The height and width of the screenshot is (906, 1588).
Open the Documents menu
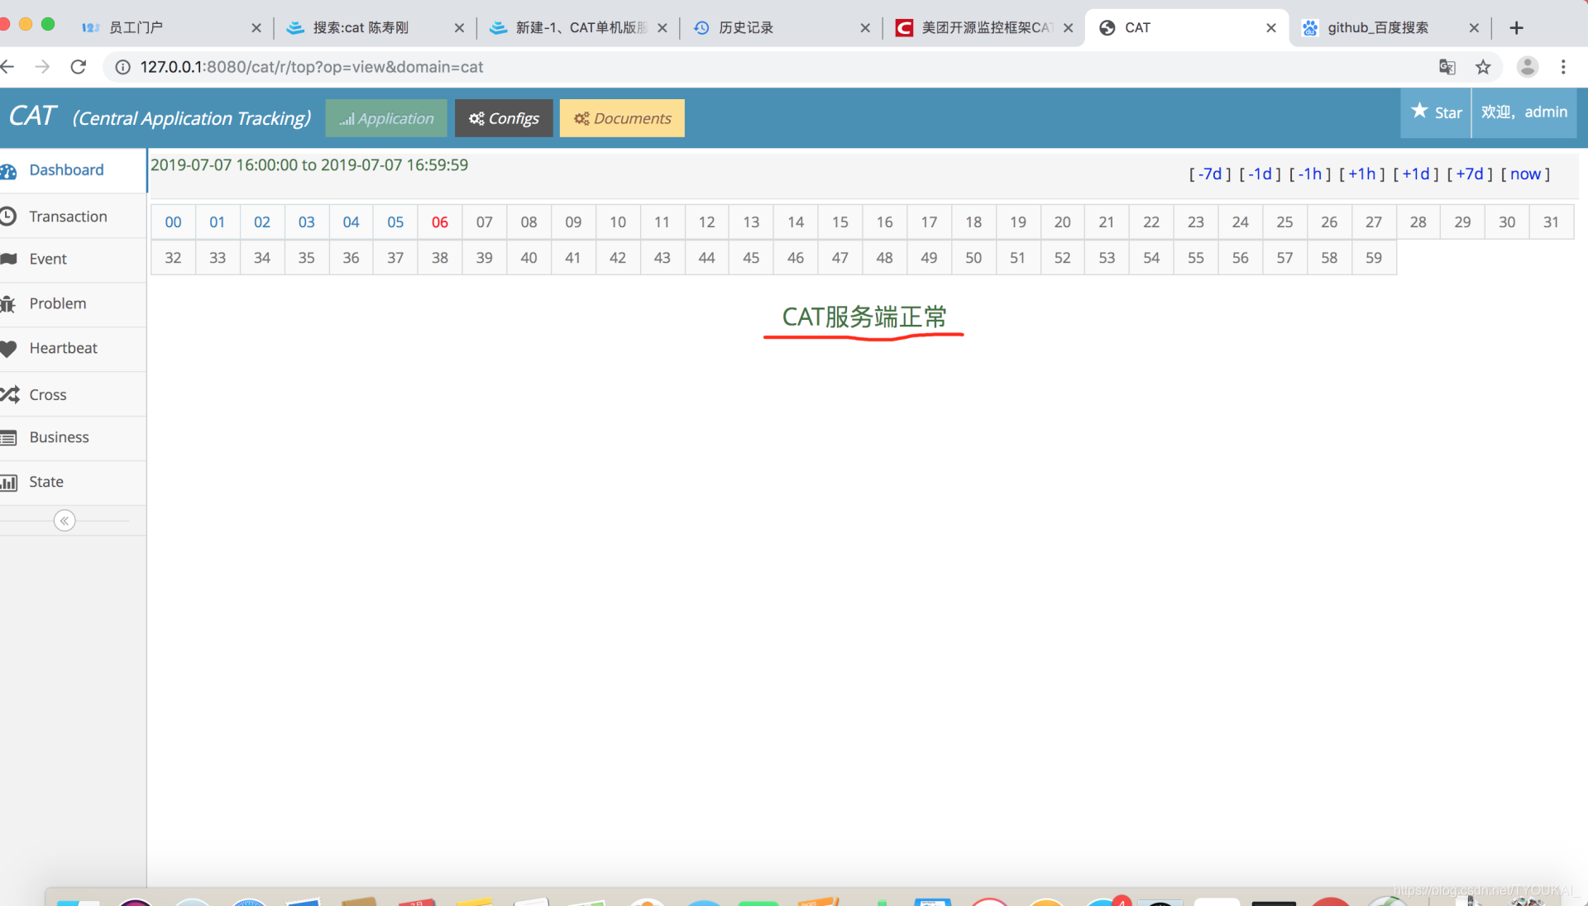[x=622, y=118]
